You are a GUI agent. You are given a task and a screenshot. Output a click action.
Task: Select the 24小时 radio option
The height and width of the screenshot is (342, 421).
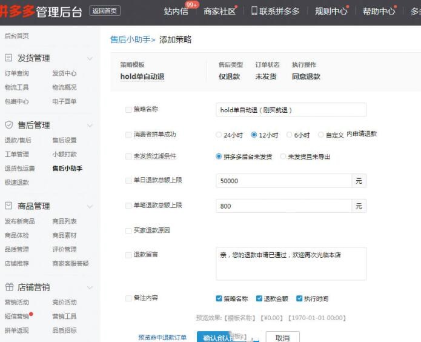coord(219,135)
